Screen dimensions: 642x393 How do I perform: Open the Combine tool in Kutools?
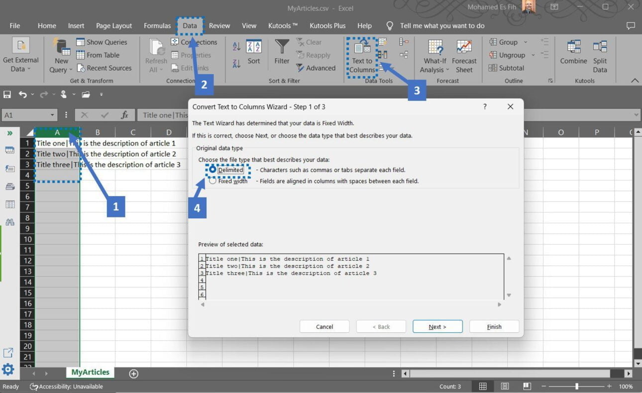pyautogui.click(x=573, y=55)
